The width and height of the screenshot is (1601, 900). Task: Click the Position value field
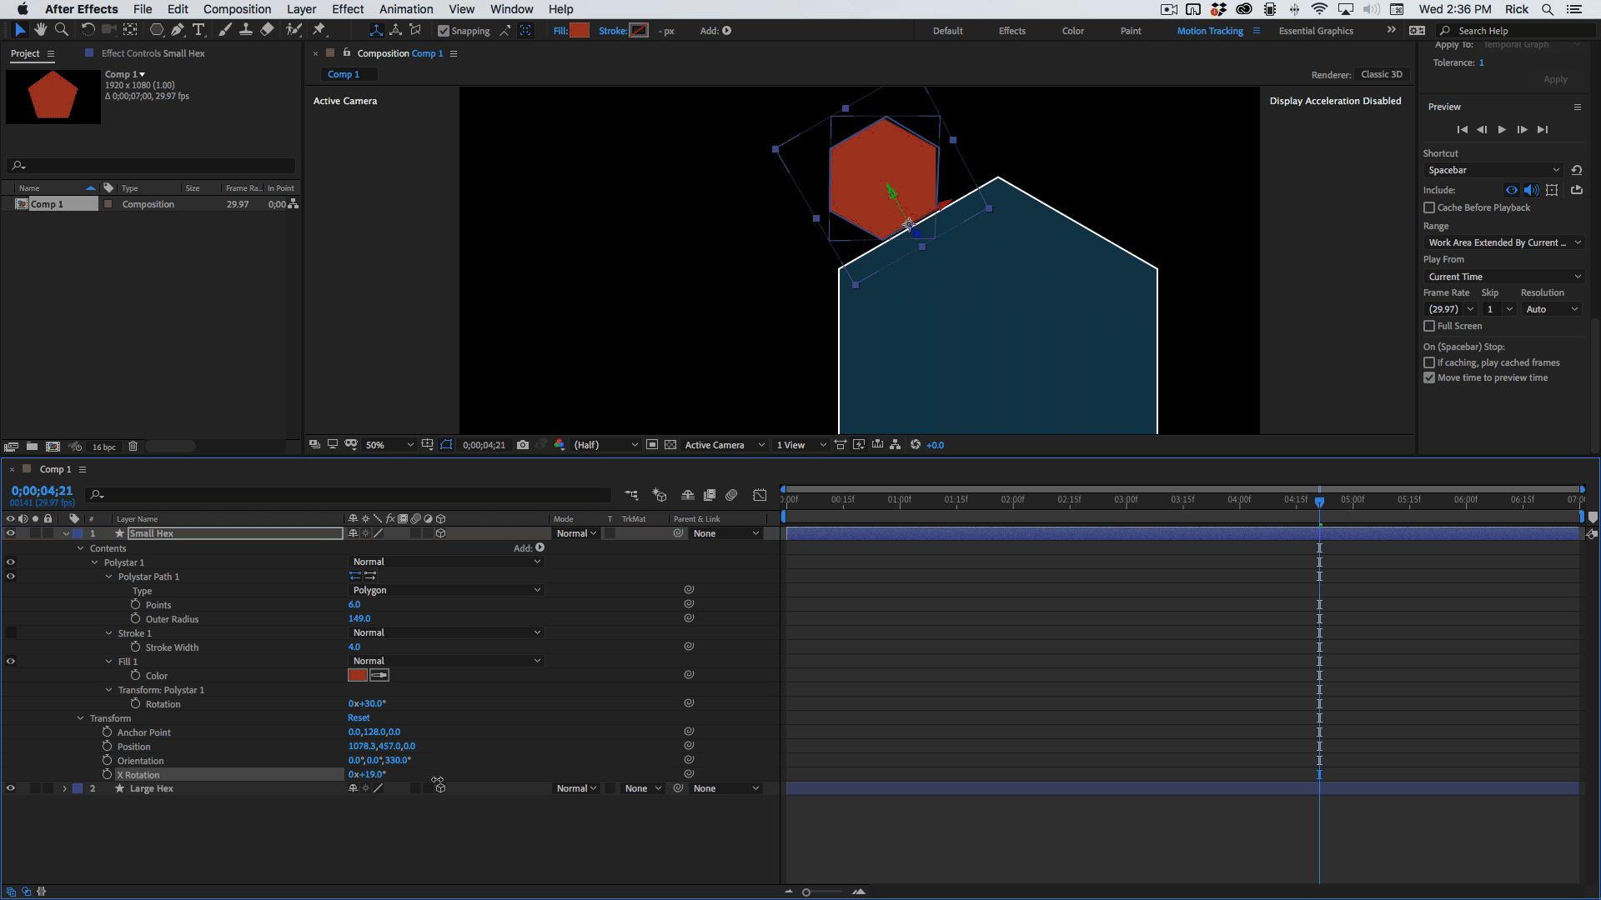(x=381, y=746)
